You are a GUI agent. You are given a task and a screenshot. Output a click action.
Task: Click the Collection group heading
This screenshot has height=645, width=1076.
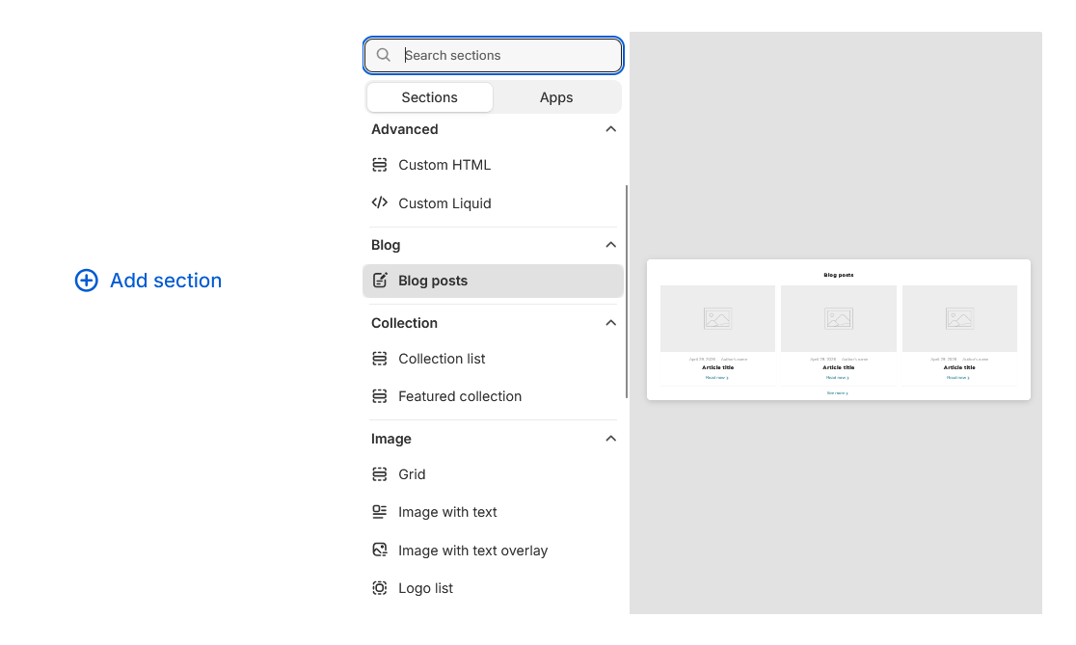(404, 322)
